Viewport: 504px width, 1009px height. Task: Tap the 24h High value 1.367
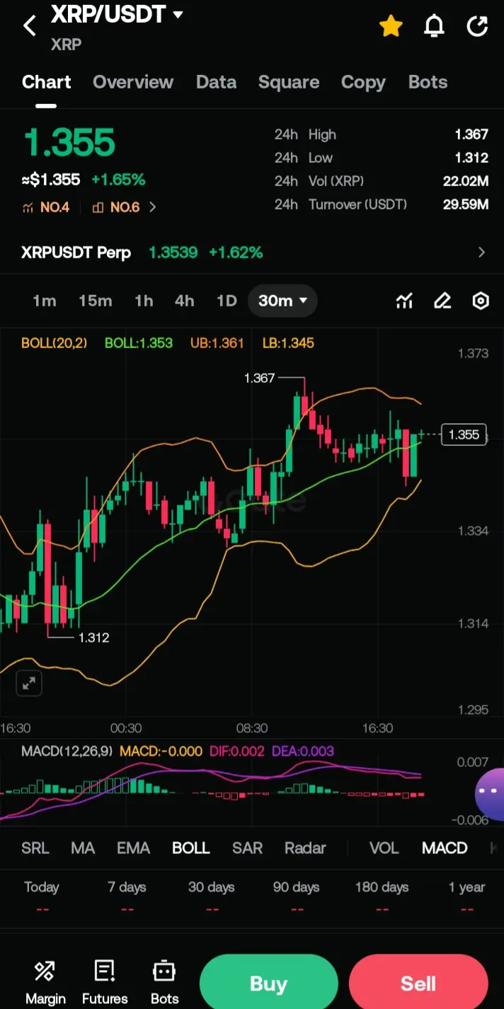coord(471,134)
